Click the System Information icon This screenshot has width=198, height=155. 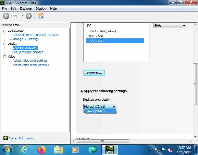6,138
